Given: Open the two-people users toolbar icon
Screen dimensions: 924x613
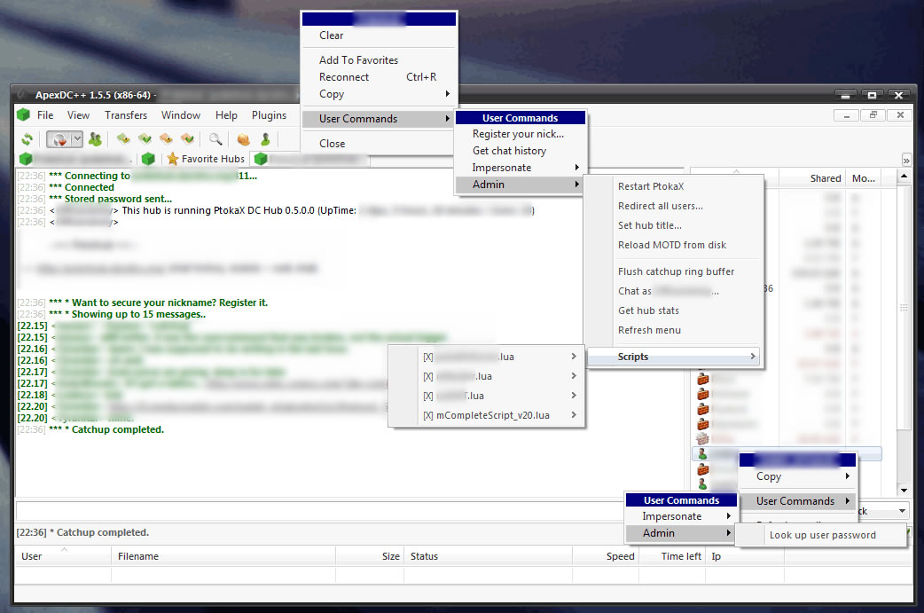Looking at the screenshot, I should (x=95, y=139).
